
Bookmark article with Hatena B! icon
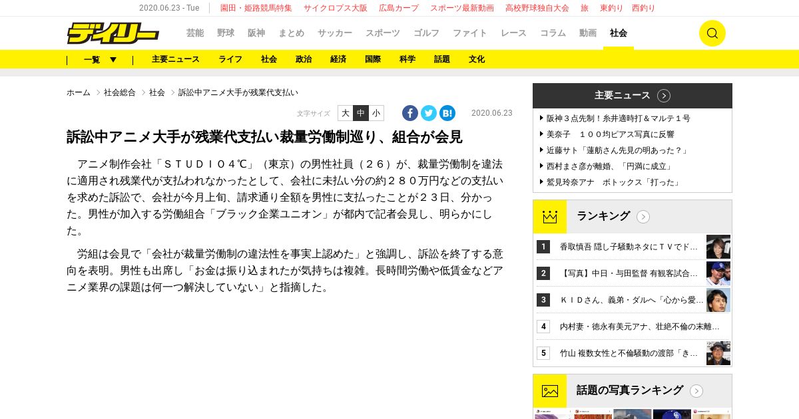tap(447, 113)
